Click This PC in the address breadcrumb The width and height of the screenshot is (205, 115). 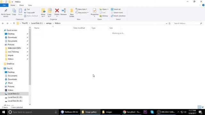point(25,23)
